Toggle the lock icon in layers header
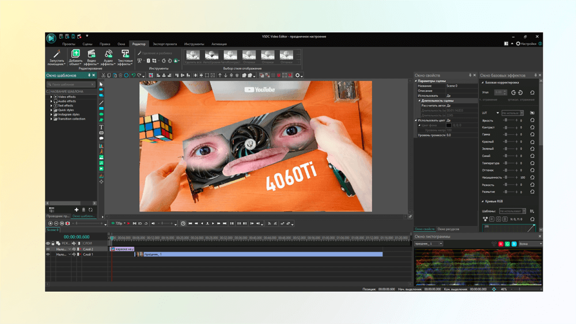 coord(53,243)
